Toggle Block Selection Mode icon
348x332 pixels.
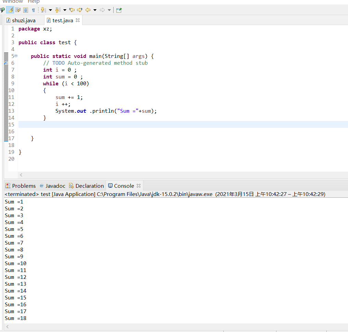pos(26,10)
